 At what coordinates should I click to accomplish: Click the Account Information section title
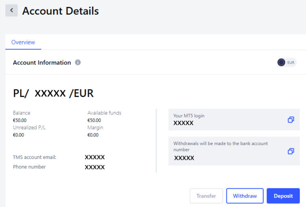(42, 63)
